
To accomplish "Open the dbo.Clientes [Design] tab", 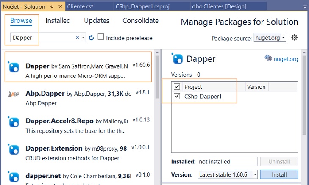I will tap(219, 6).
